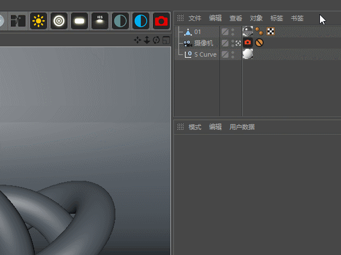Toggle visibility dots for S Curve
The height and width of the screenshot is (255, 341).
point(232,54)
